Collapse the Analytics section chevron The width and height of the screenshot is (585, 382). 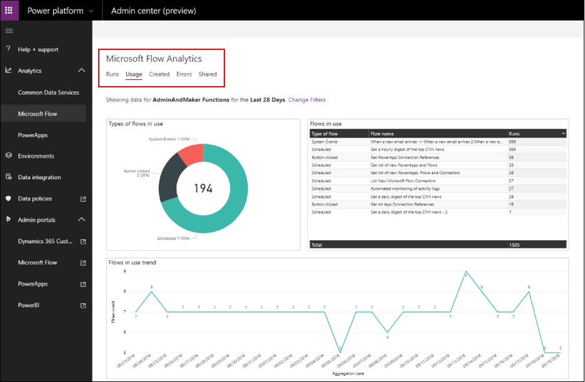[81, 71]
